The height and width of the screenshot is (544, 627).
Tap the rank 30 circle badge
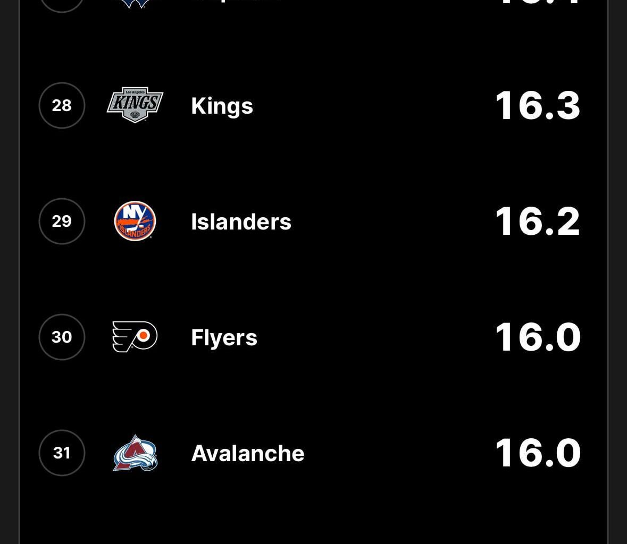pyautogui.click(x=62, y=336)
